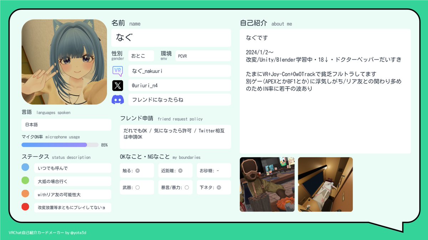This screenshot has width=428, height=240.
Task: Click the OKなこと・NGなこと heading
Action: tap(160, 157)
